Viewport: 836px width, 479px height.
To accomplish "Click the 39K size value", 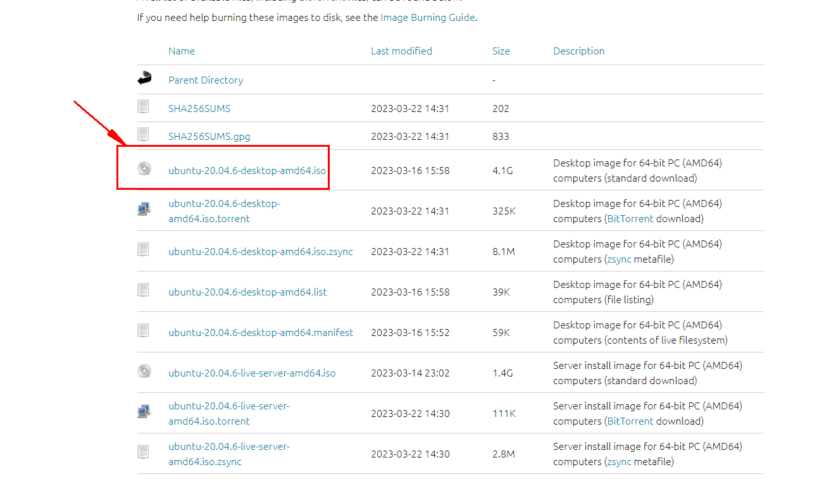I will 501,292.
